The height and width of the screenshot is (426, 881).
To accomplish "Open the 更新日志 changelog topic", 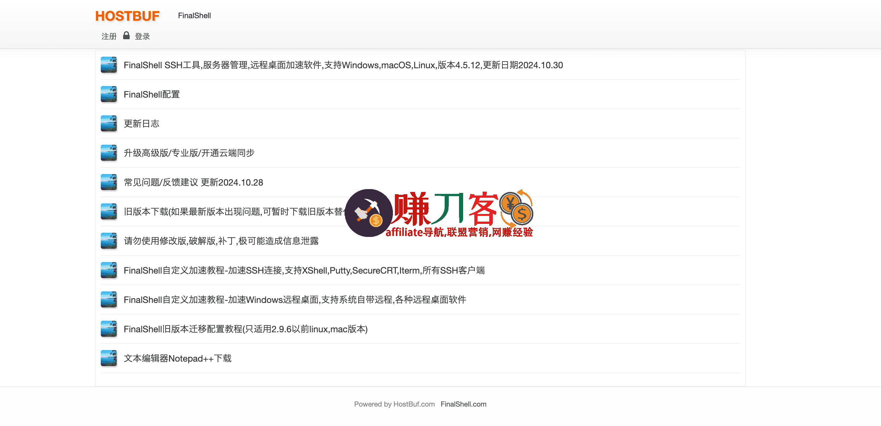I will point(142,123).
